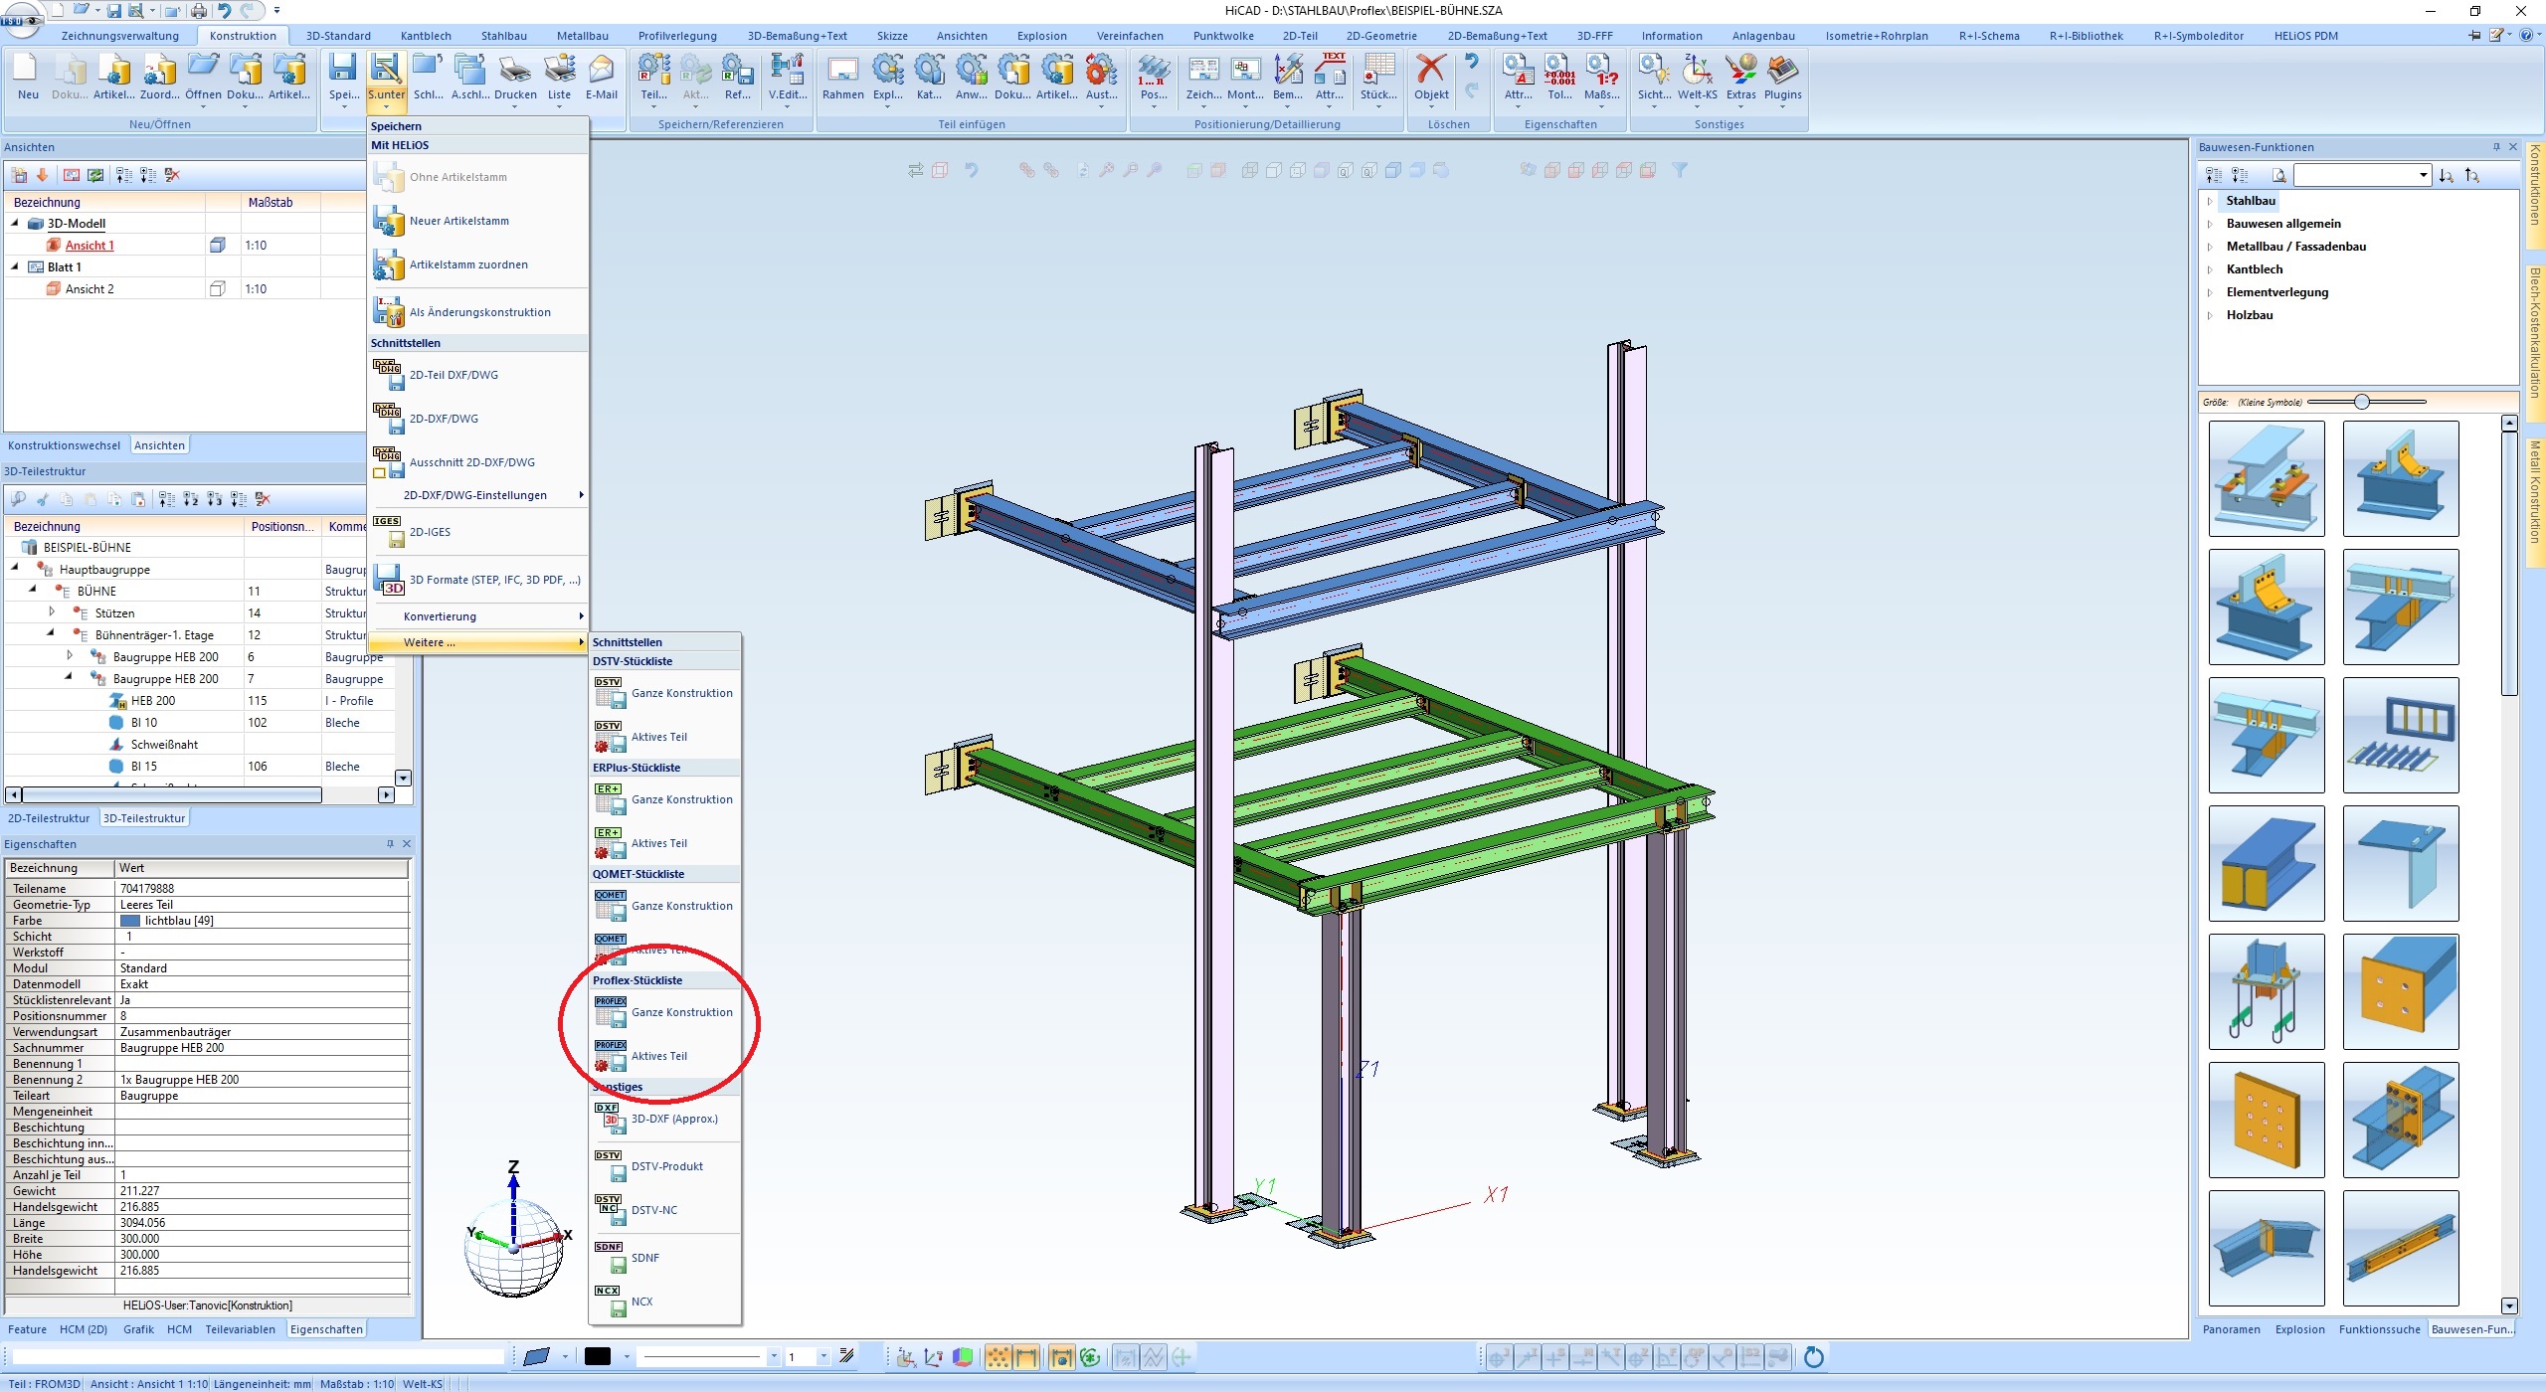Choose 3D Formate (STEP, IFC, 3D PDF) export

coord(494,580)
